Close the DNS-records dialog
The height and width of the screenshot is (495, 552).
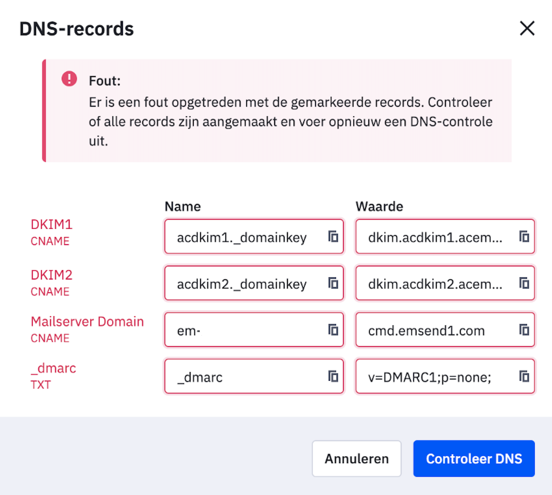(x=527, y=28)
